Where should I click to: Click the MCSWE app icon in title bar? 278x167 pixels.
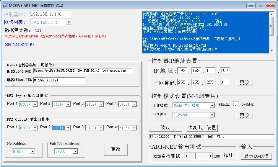5,6
